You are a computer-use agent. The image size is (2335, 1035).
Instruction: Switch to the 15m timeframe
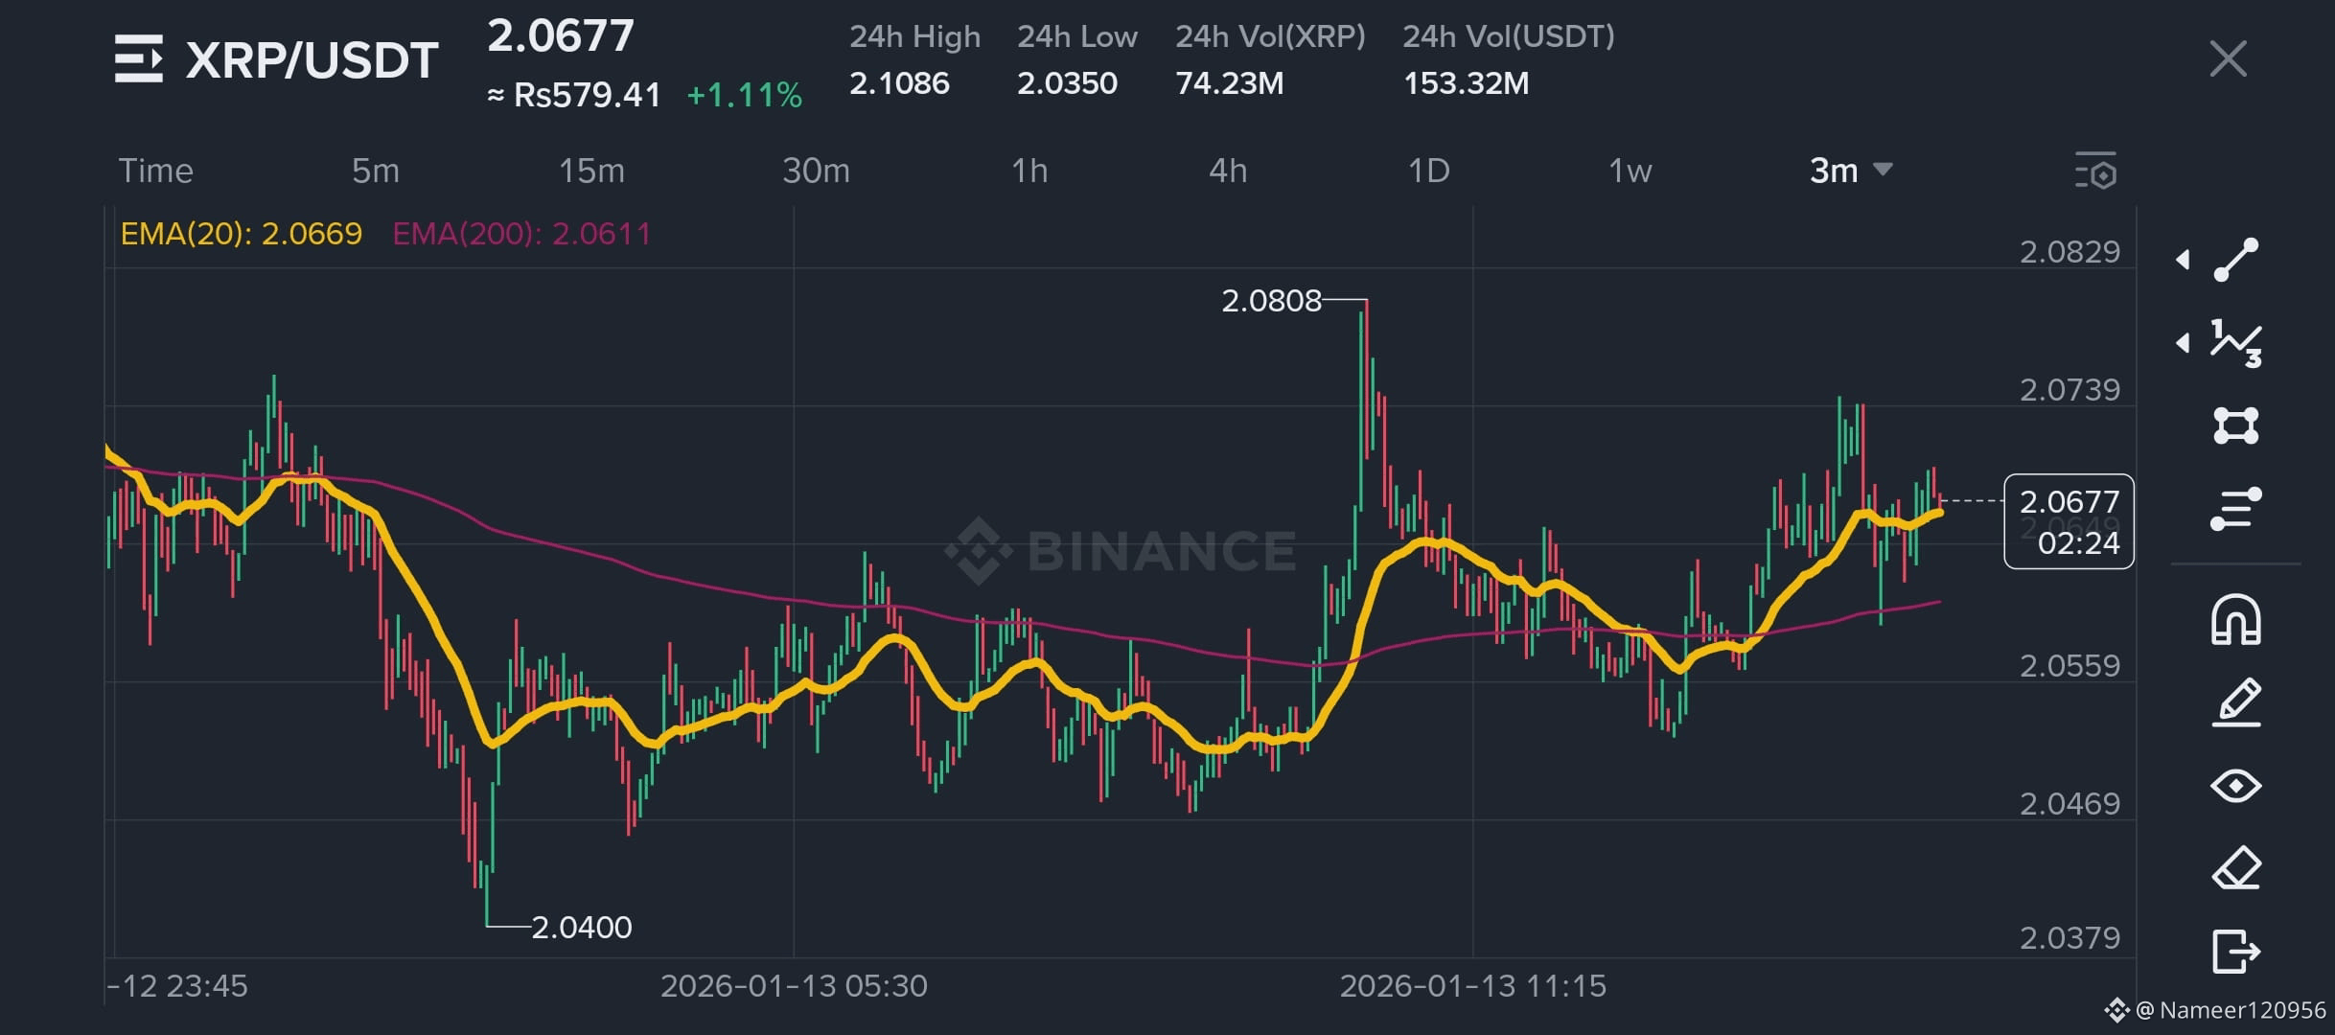click(x=591, y=171)
